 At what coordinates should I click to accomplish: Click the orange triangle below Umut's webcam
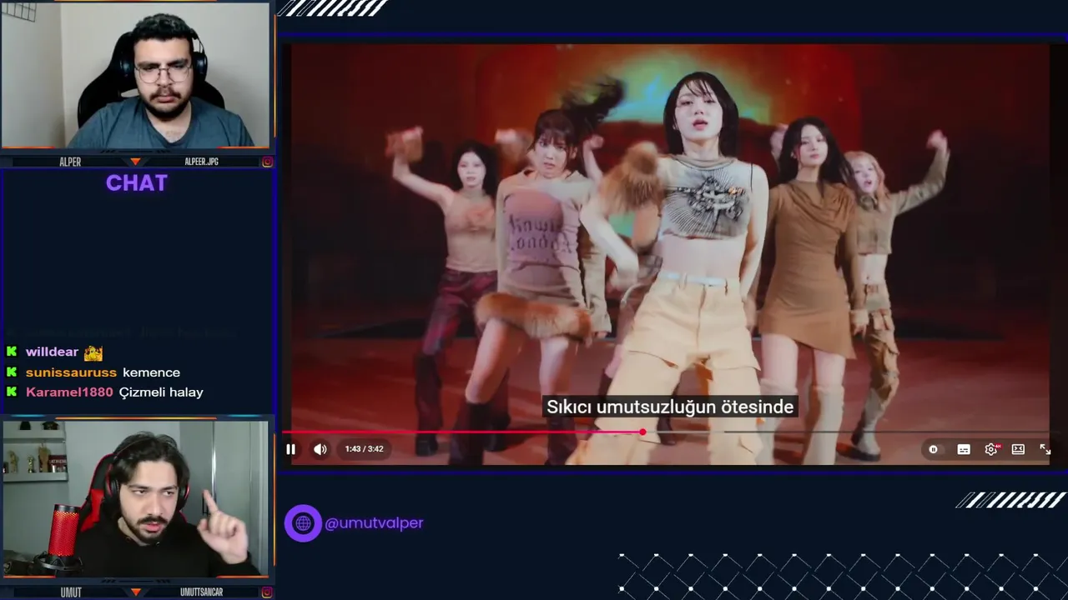tap(136, 592)
